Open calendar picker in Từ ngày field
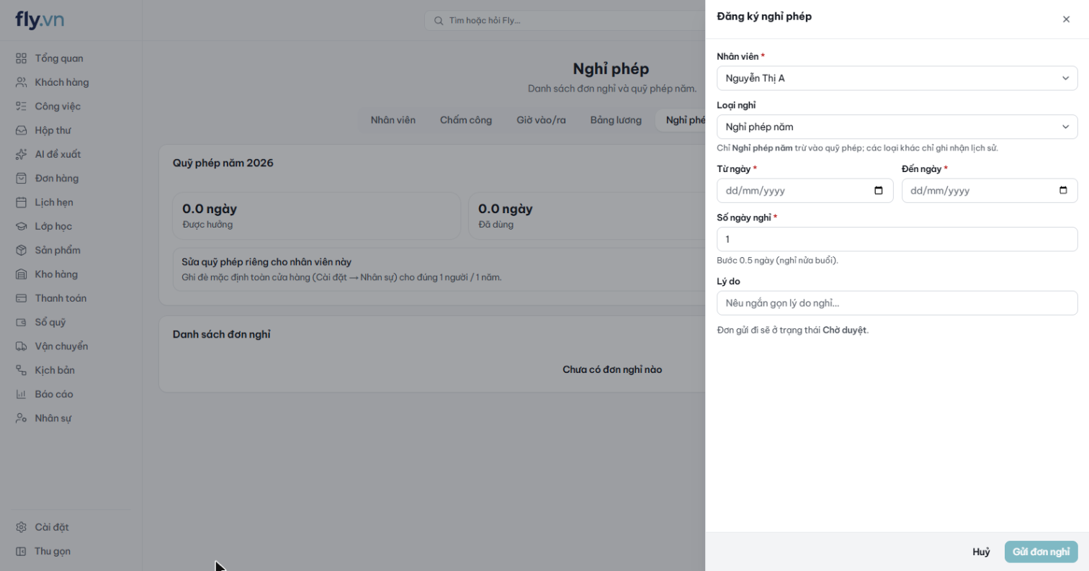1089x571 pixels. (x=878, y=191)
